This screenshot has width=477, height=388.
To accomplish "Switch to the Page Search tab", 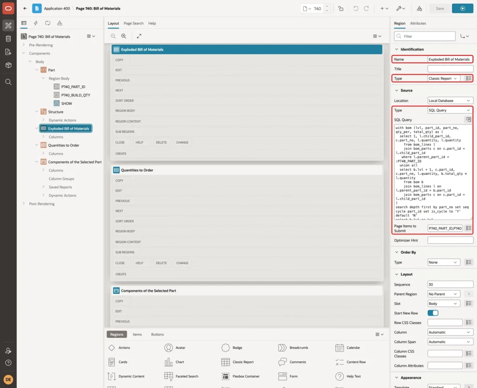I will pyautogui.click(x=133, y=23).
